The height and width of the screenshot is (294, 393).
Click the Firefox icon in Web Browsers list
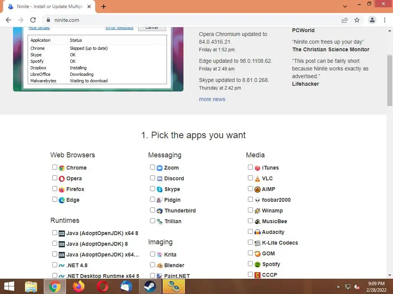(62, 189)
